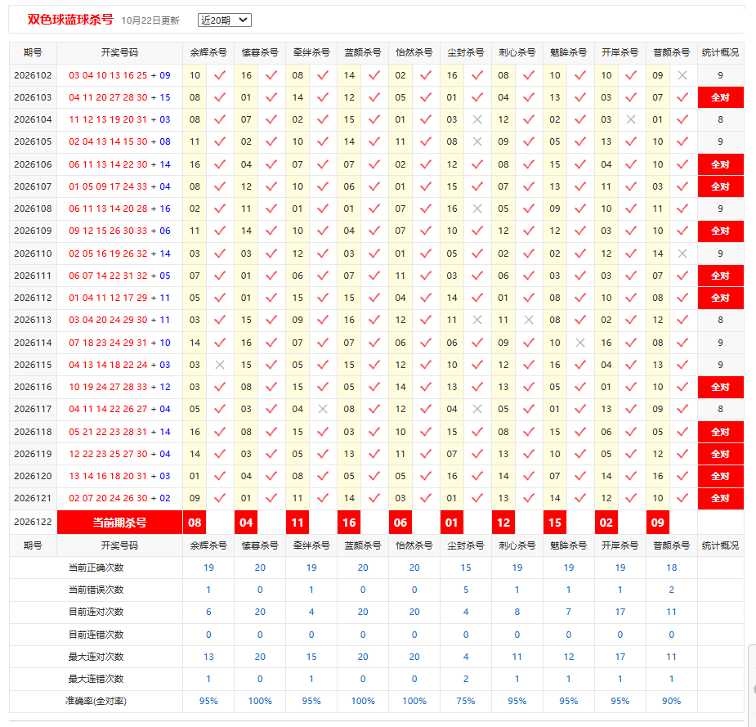The width and height of the screenshot is (756, 727).
Task: Click the period number 2026122
Action: [x=33, y=522]
